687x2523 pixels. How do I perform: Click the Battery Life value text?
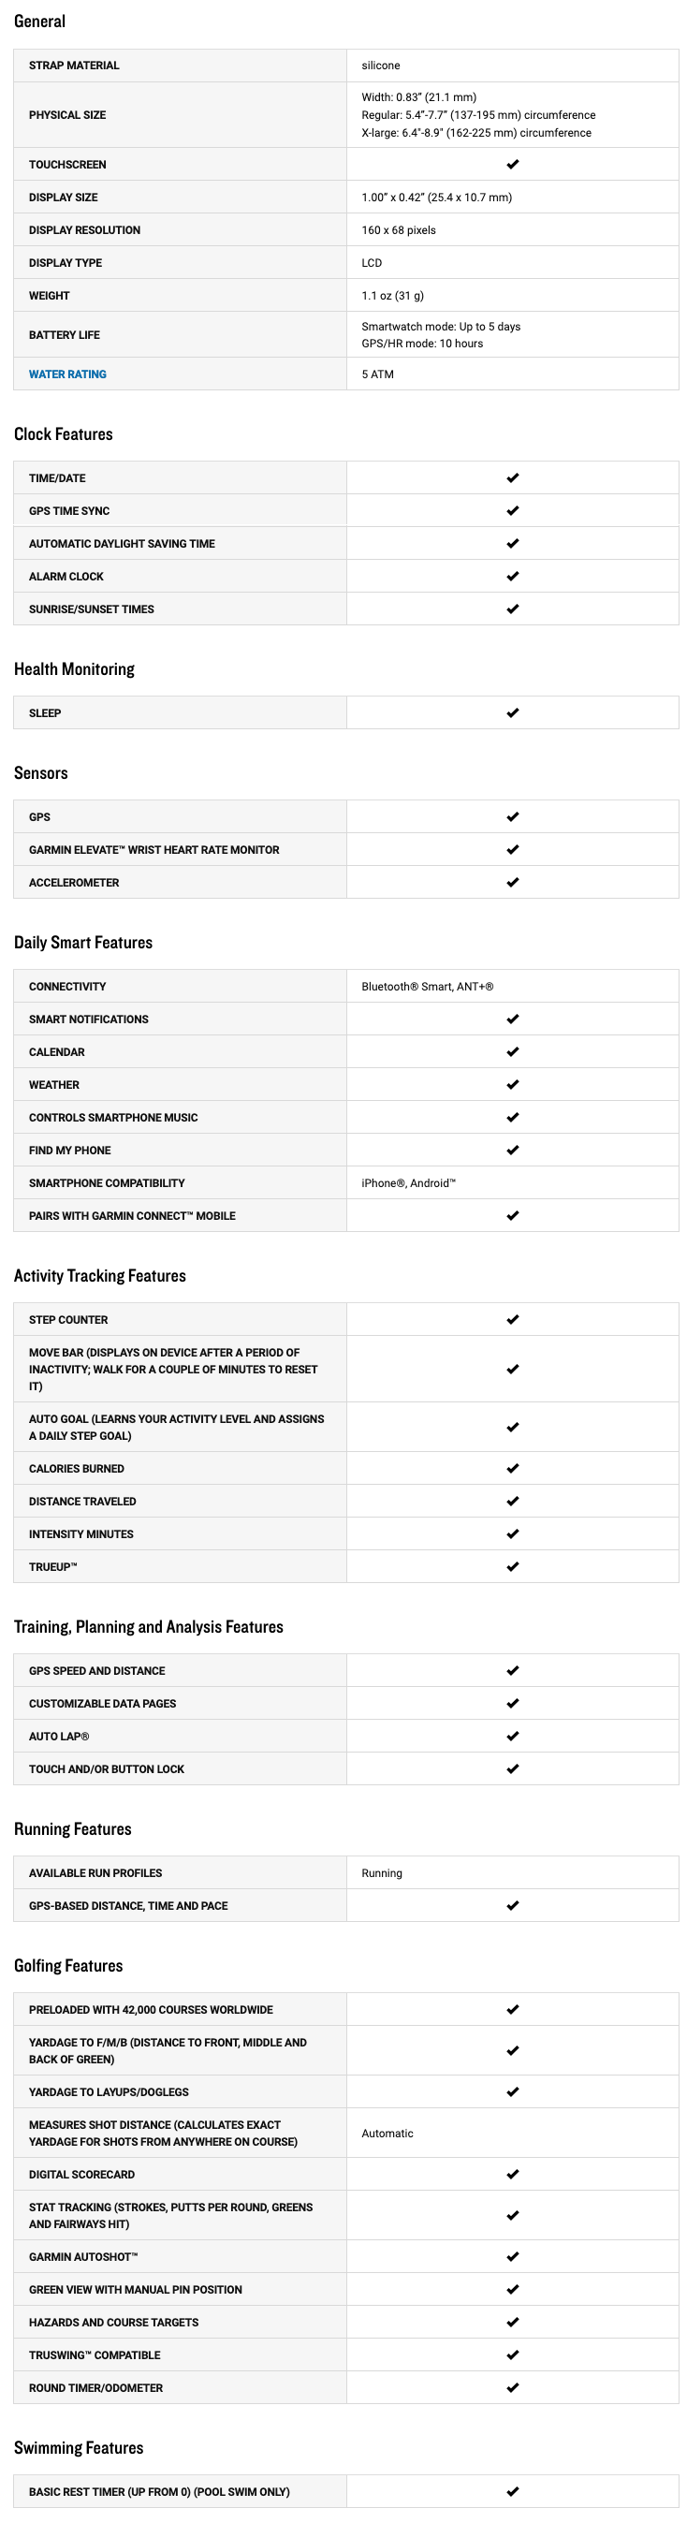click(x=441, y=335)
